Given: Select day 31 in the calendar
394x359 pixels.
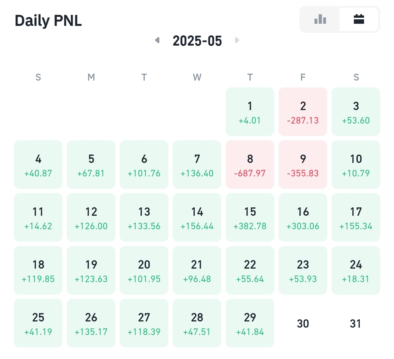Looking at the screenshot, I should 356,323.
